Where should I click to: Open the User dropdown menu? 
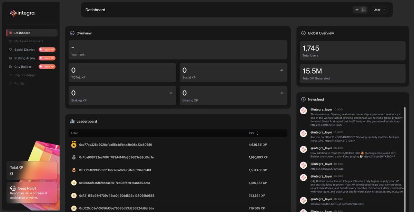pos(379,10)
